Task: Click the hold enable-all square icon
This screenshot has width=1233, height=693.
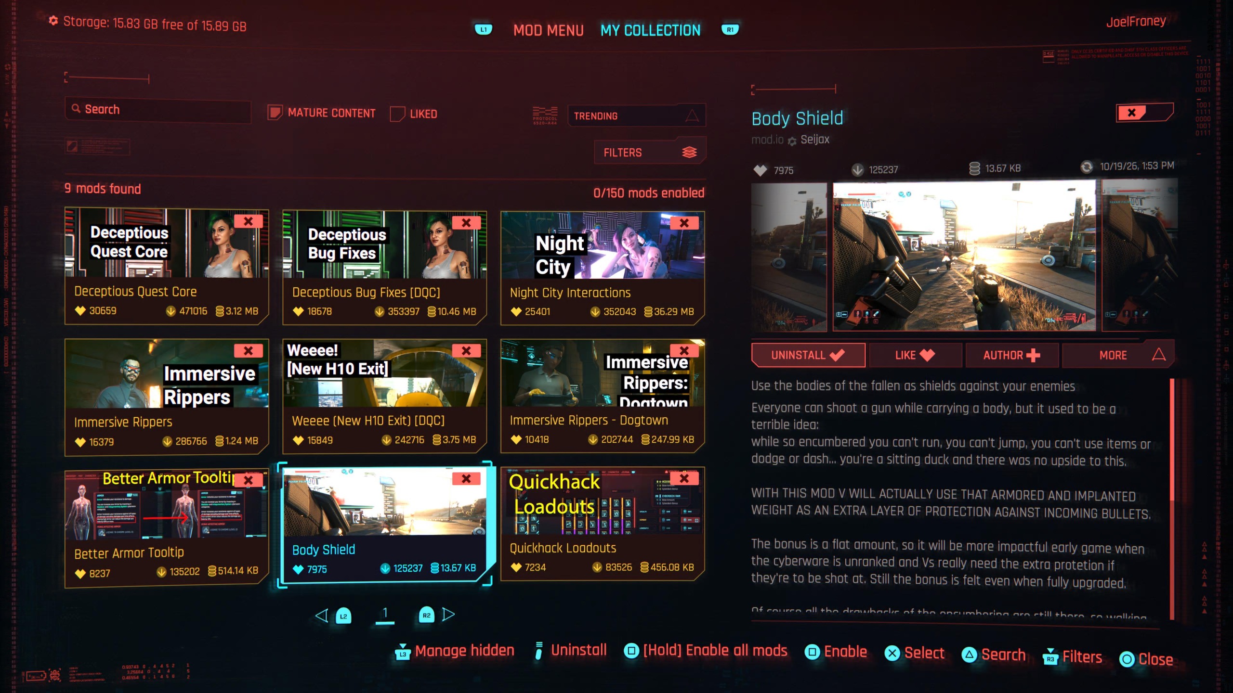Action: click(631, 651)
